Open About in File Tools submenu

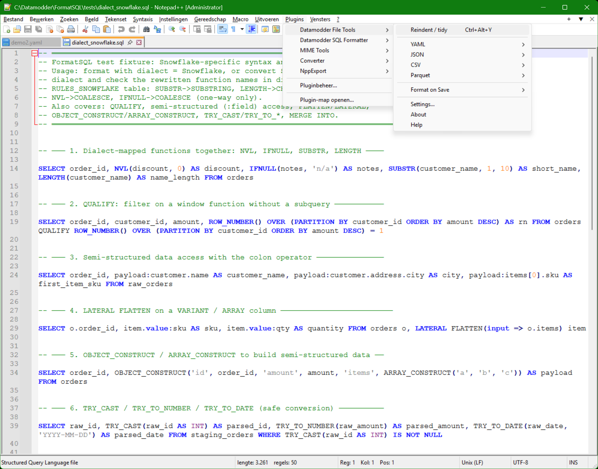pyautogui.click(x=462, y=115)
